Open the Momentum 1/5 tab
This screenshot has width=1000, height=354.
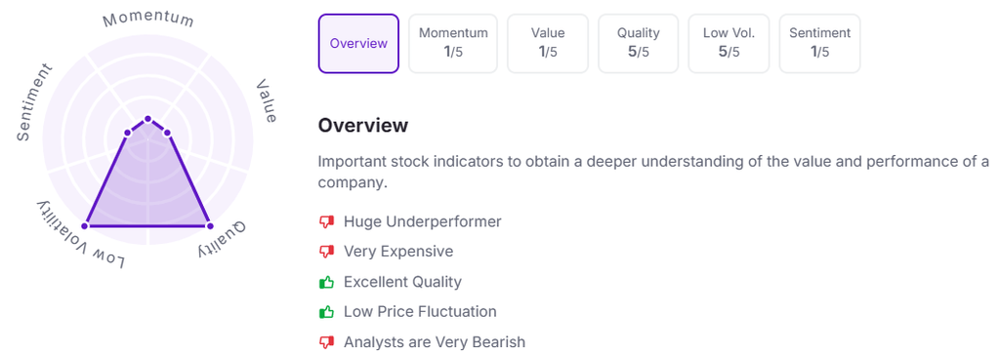(453, 44)
